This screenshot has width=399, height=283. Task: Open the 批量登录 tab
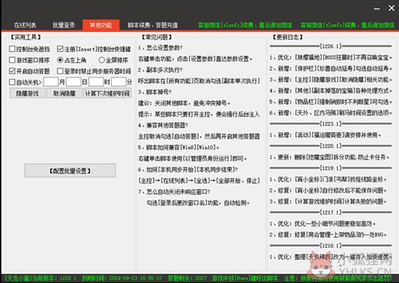tap(64, 25)
